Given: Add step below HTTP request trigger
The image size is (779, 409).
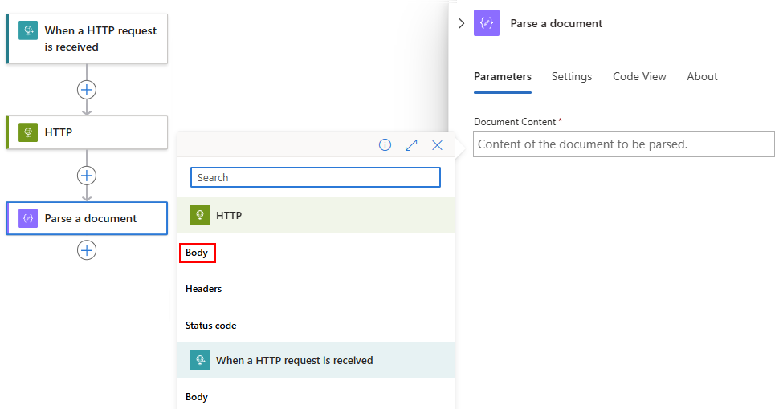Looking at the screenshot, I should pyautogui.click(x=87, y=90).
